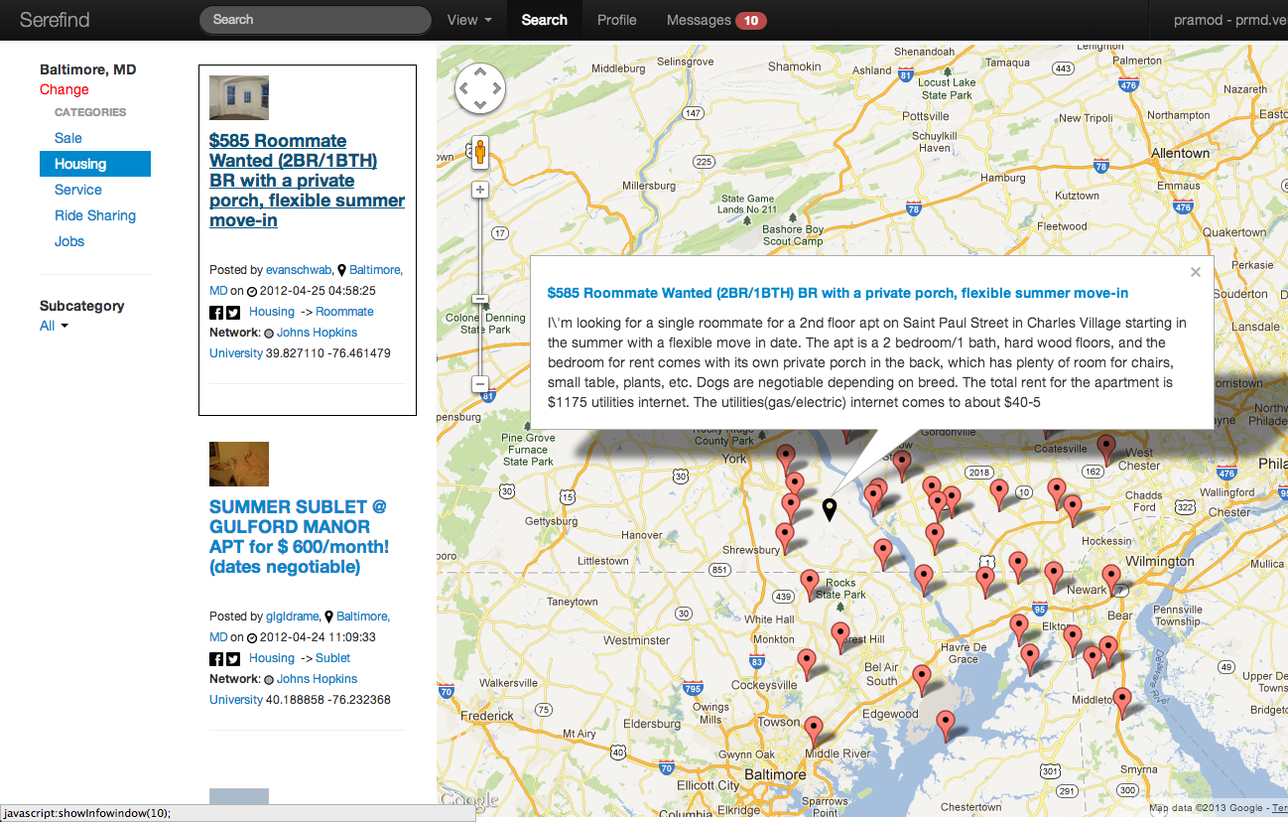Share the $585 Roommate listing on Twitter

(233, 313)
